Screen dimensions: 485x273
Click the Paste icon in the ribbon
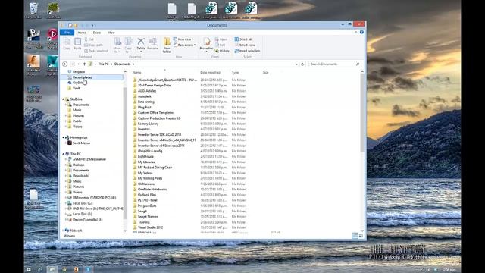pos(77,44)
